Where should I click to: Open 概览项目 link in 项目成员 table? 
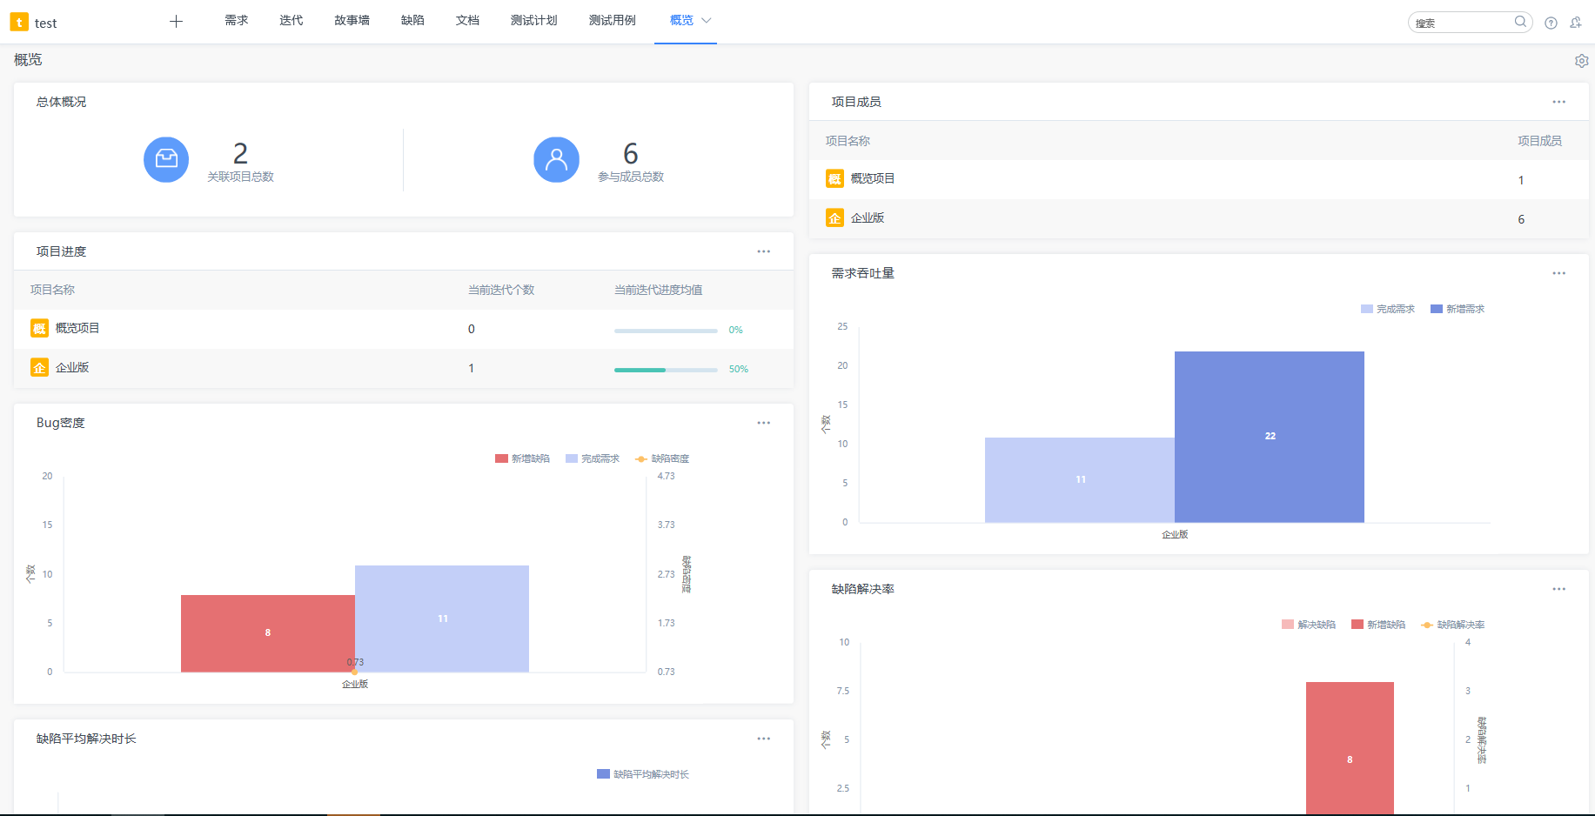click(x=873, y=178)
